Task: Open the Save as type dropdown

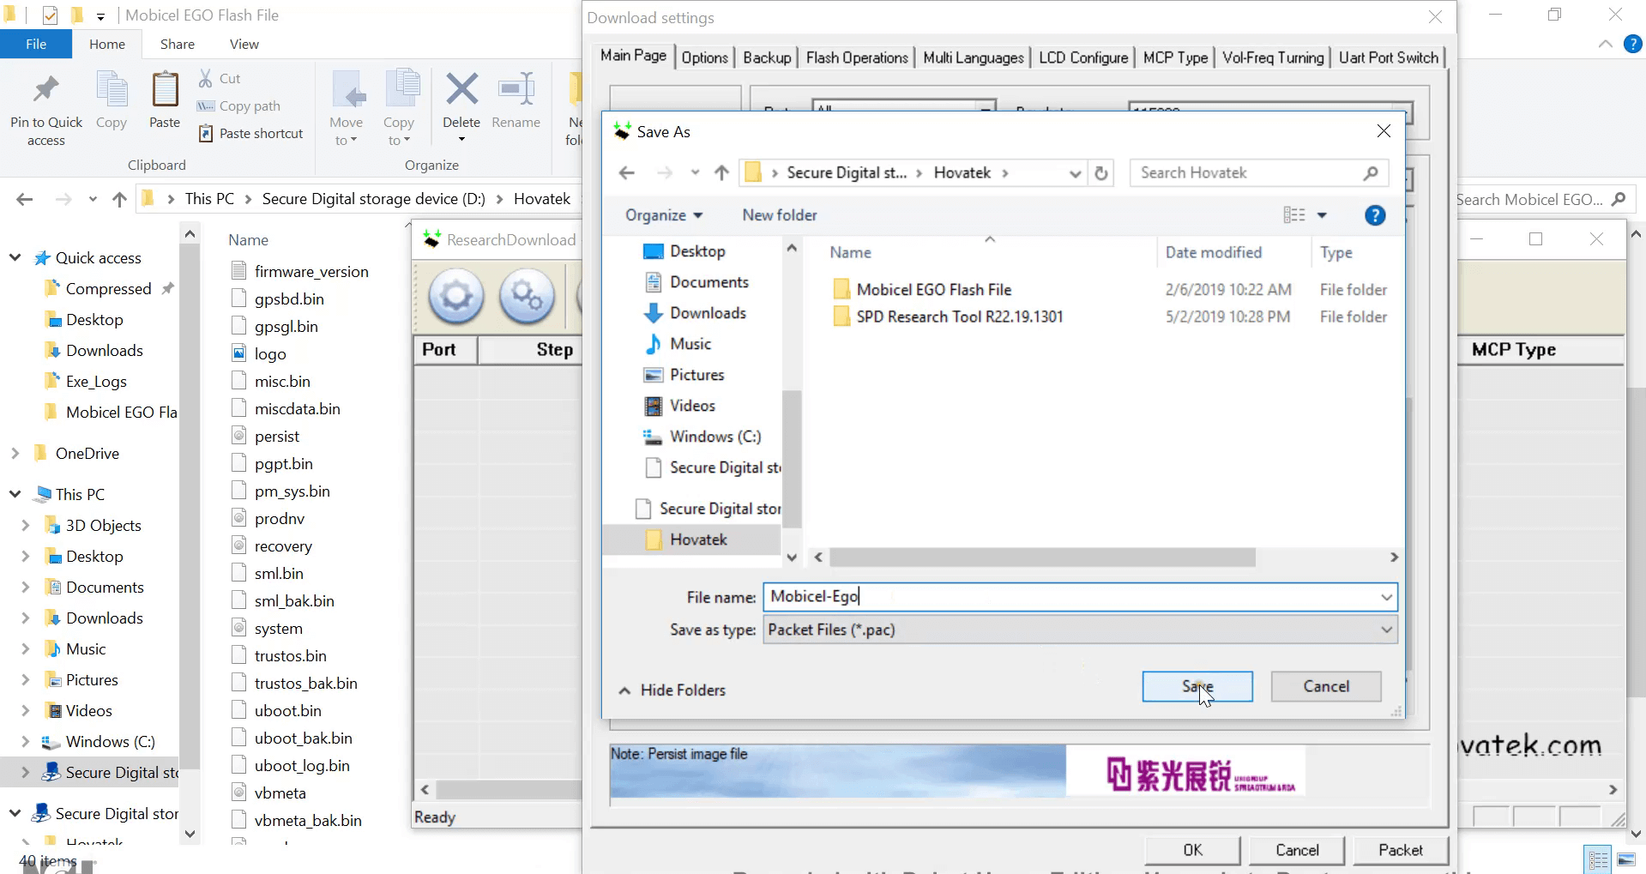Action: [x=1386, y=630]
